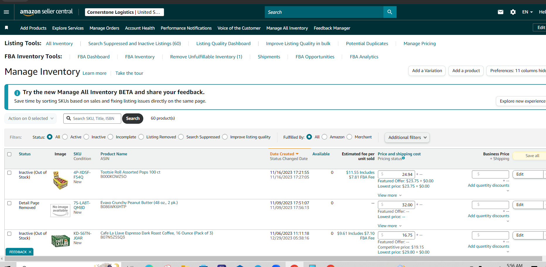Open the settings gear icon
Image resolution: width=546 pixels, height=267 pixels.
coord(513,12)
